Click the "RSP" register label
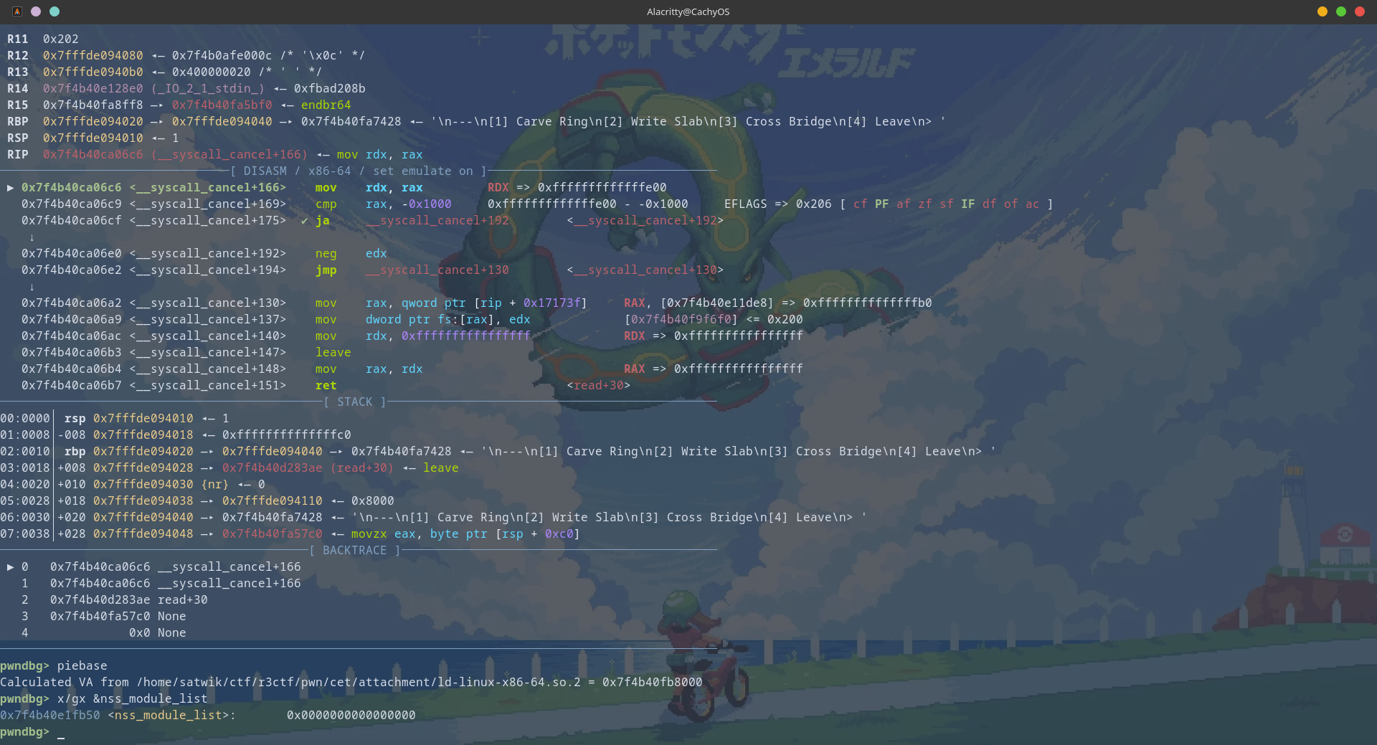 [18, 138]
